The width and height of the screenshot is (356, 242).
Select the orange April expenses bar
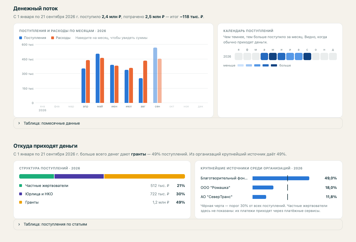[x=88, y=82]
